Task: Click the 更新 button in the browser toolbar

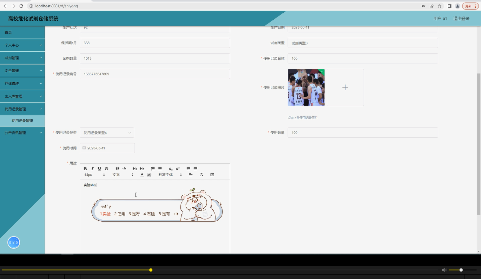Action: [469, 6]
